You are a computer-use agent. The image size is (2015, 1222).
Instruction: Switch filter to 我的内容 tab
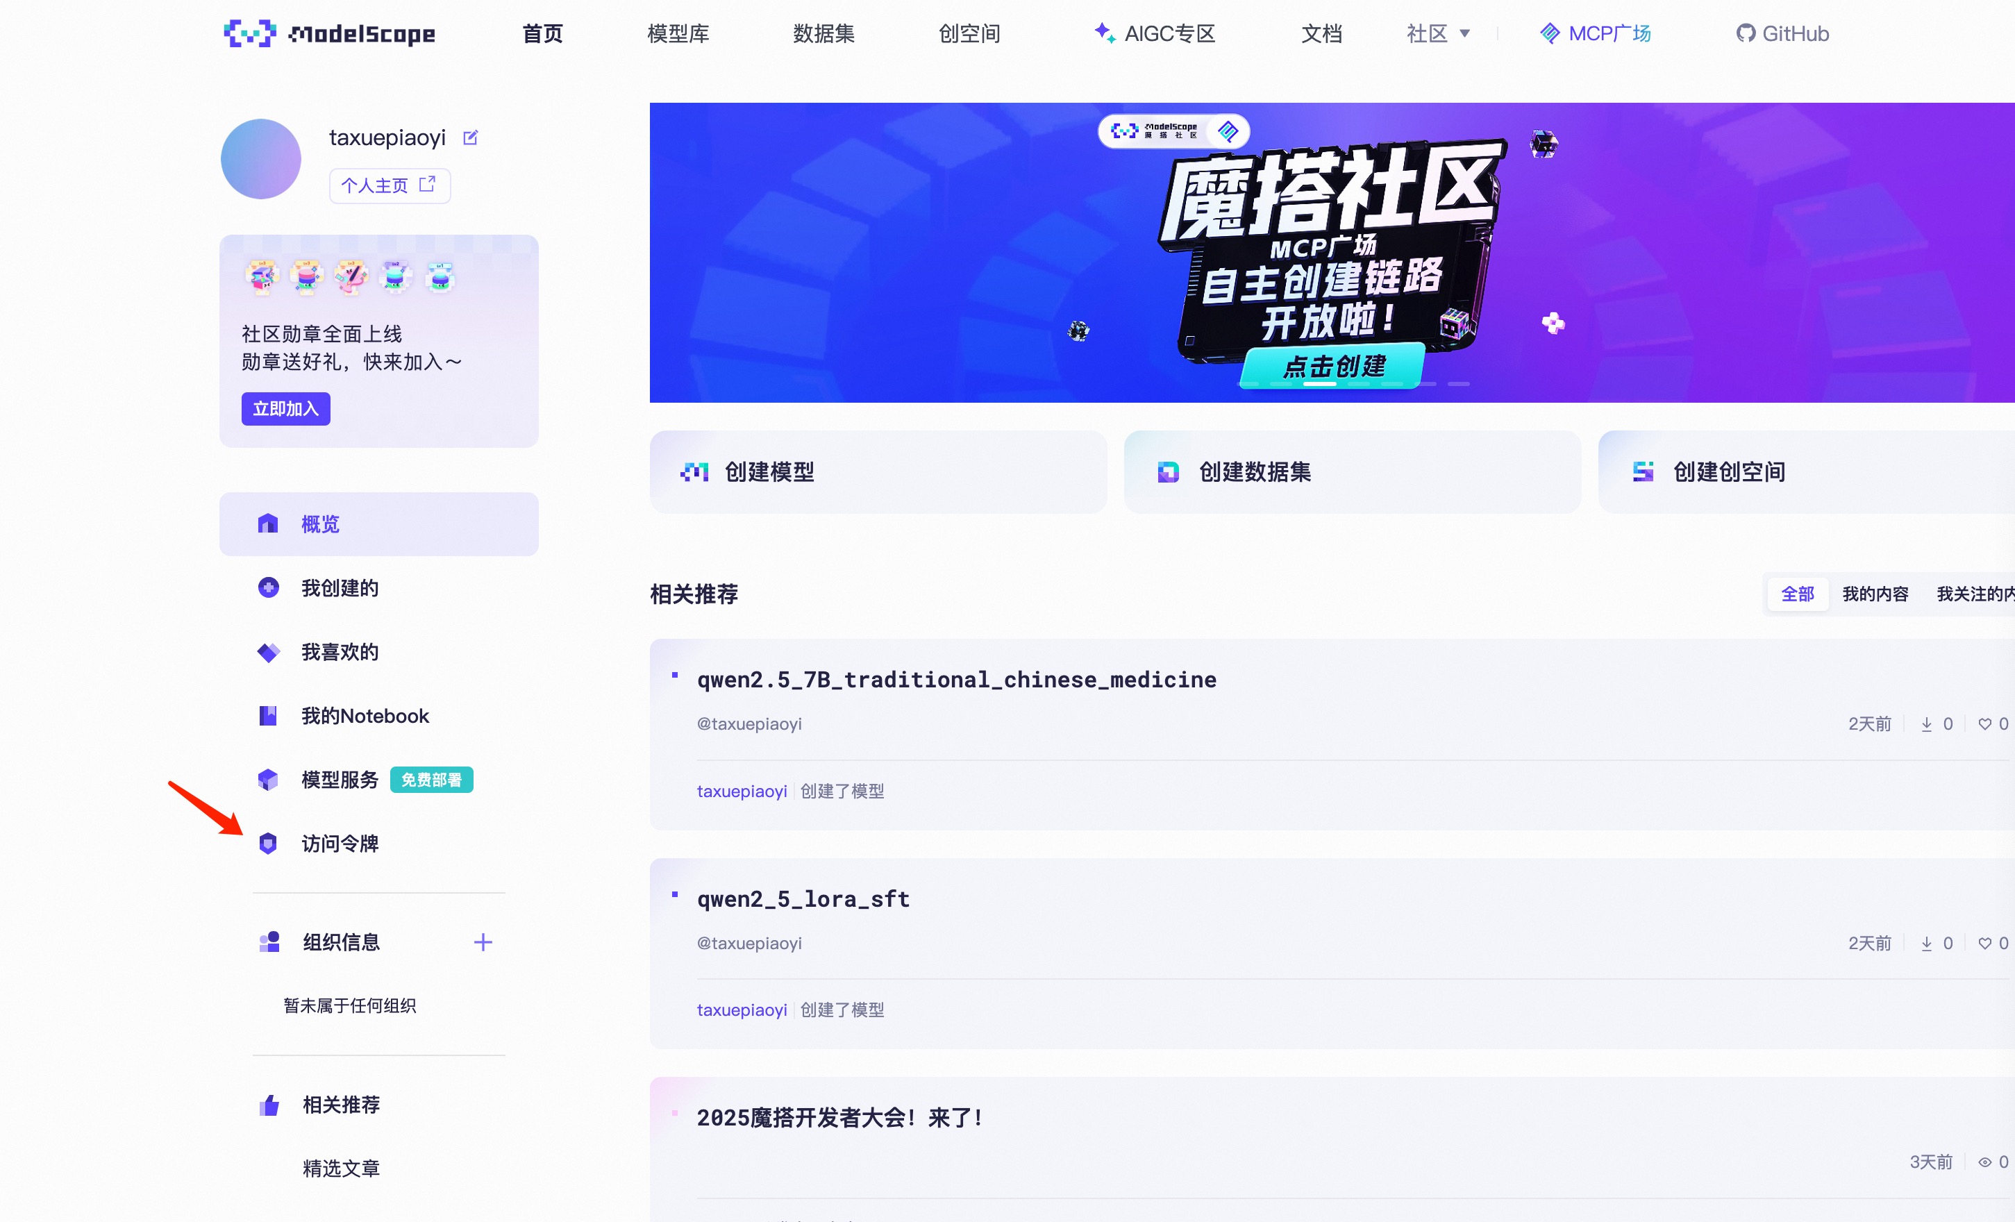1874,594
